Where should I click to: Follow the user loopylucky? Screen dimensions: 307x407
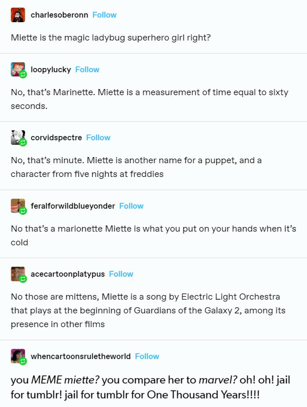(x=87, y=69)
